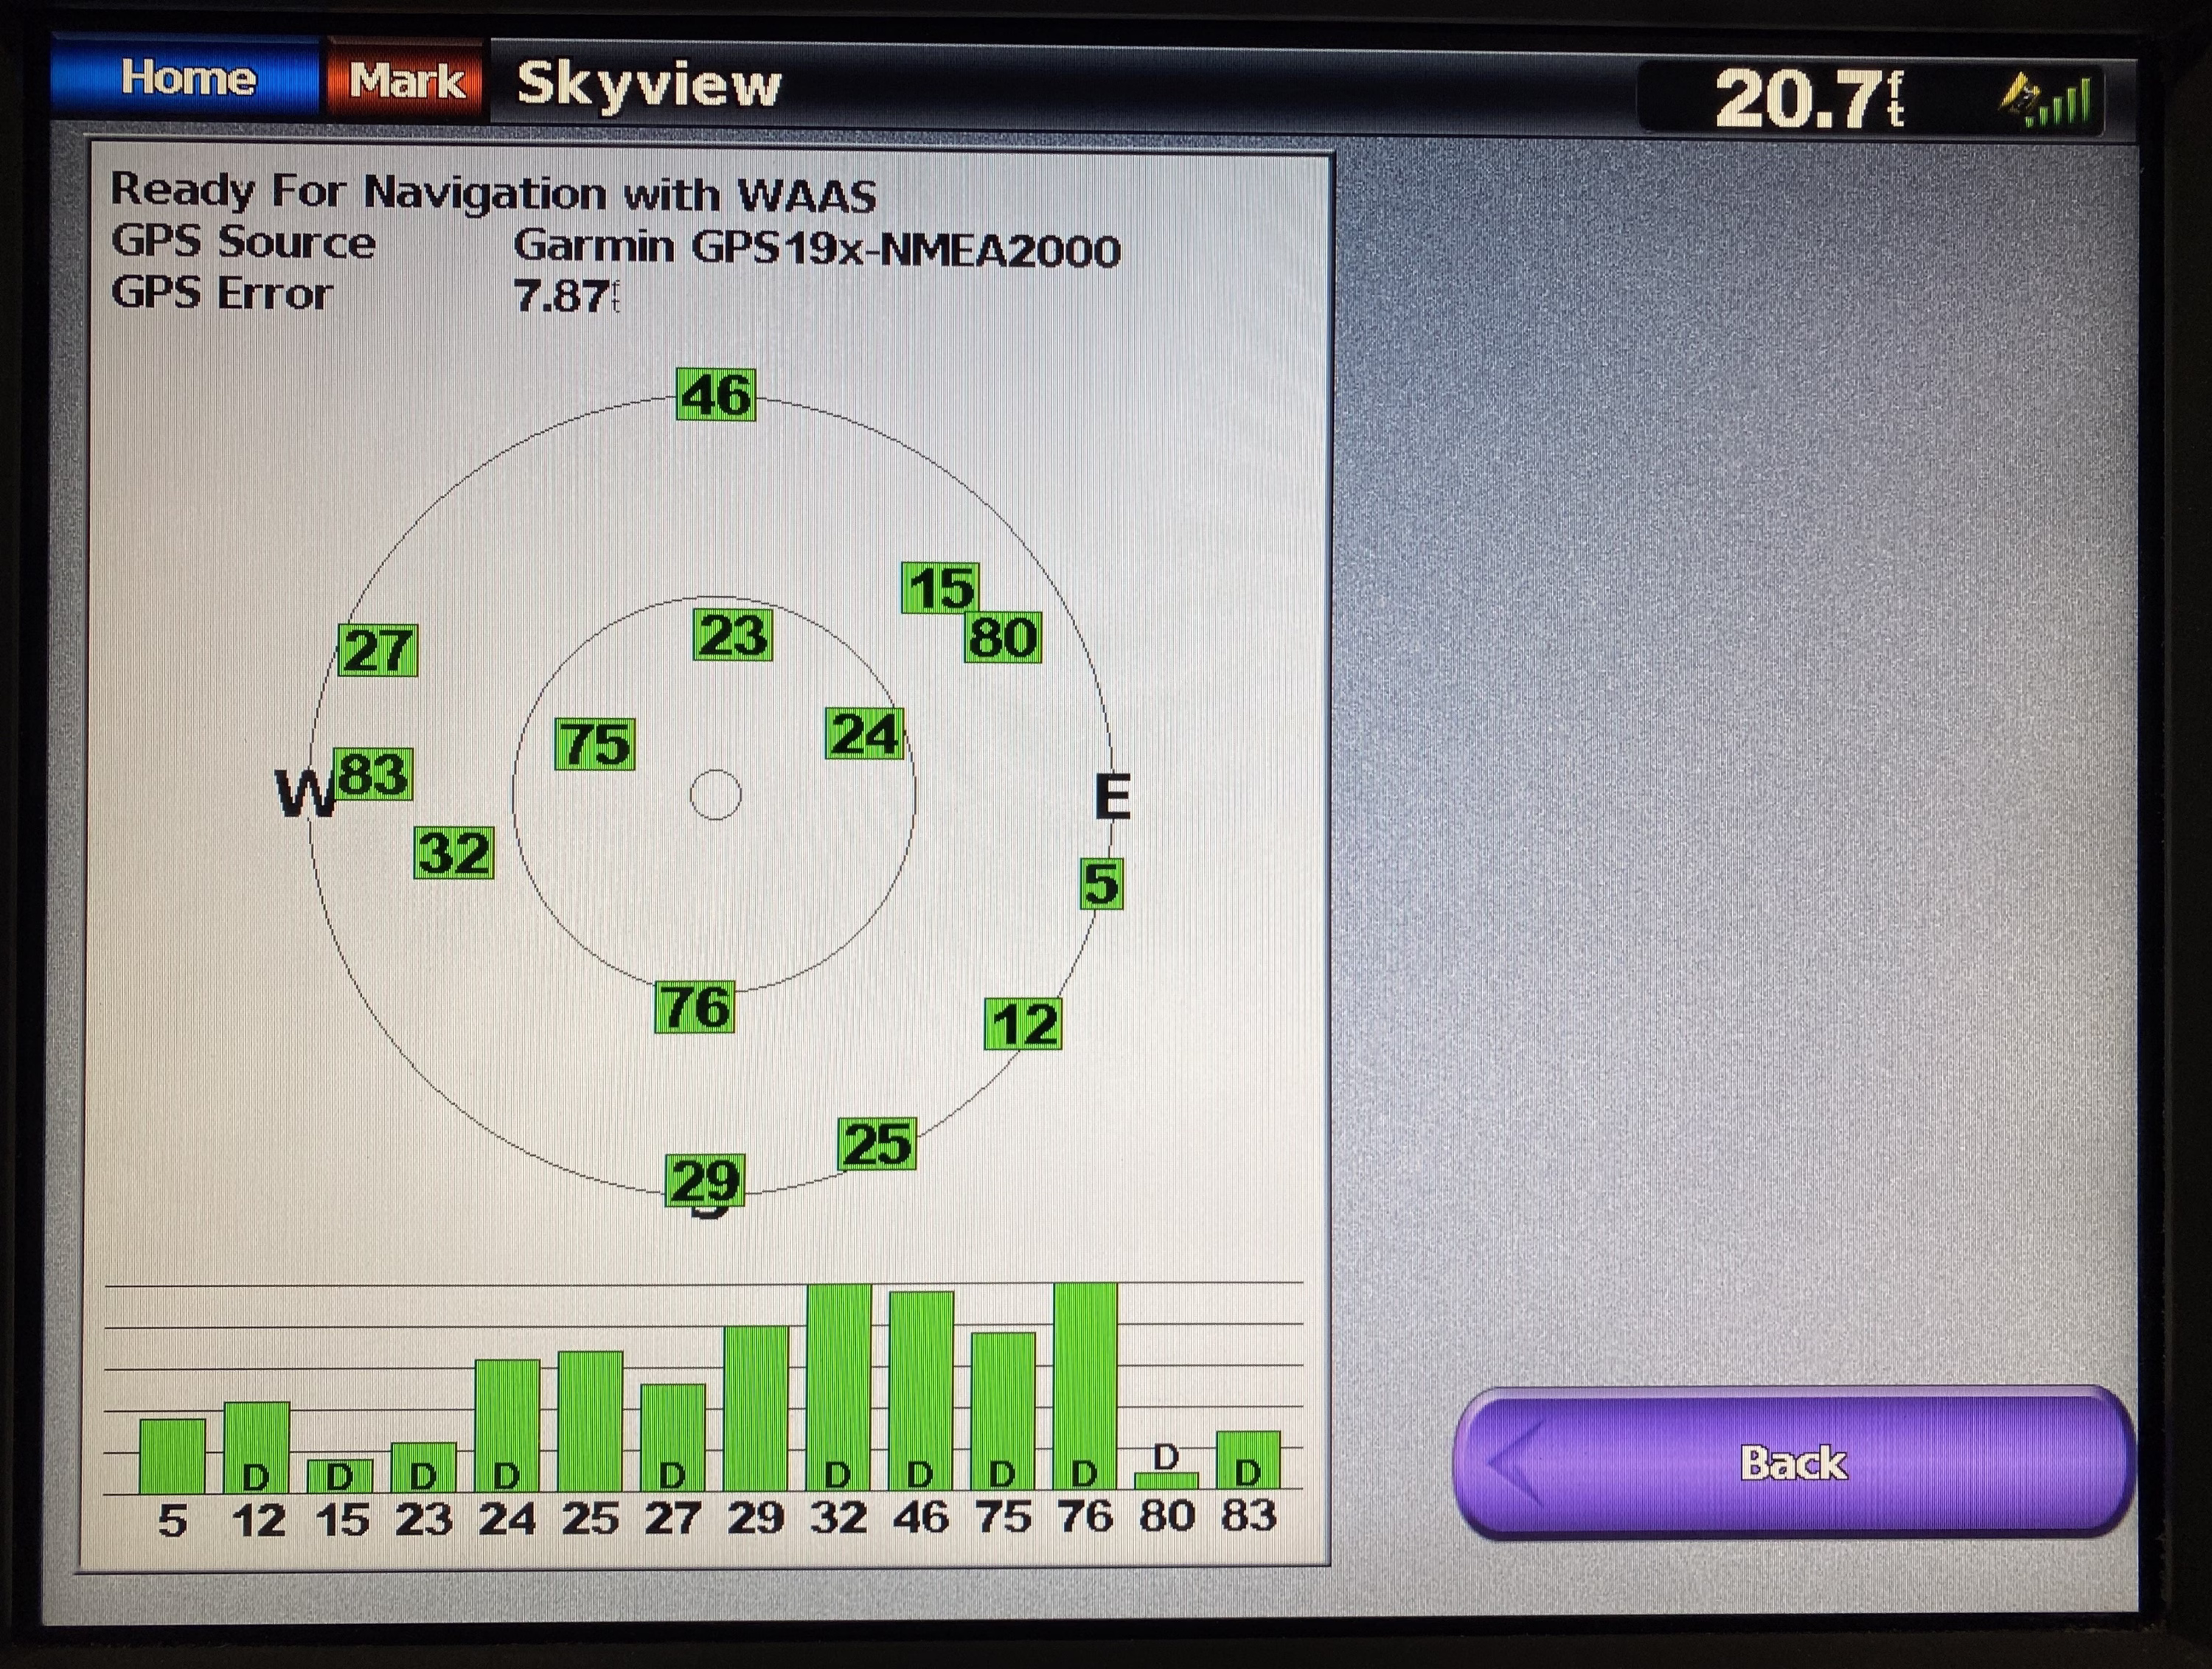Tap satellite 75 marker inside inner circle

click(x=595, y=744)
